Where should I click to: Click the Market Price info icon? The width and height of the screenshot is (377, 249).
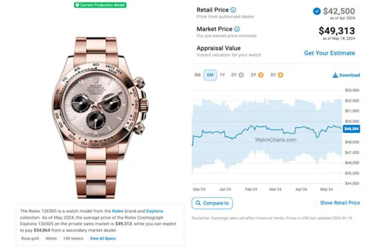237,29
